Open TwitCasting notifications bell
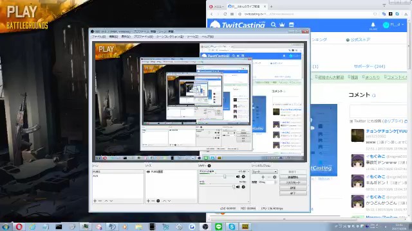The width and height of the screenshot is (412, 231). (373, 24)
